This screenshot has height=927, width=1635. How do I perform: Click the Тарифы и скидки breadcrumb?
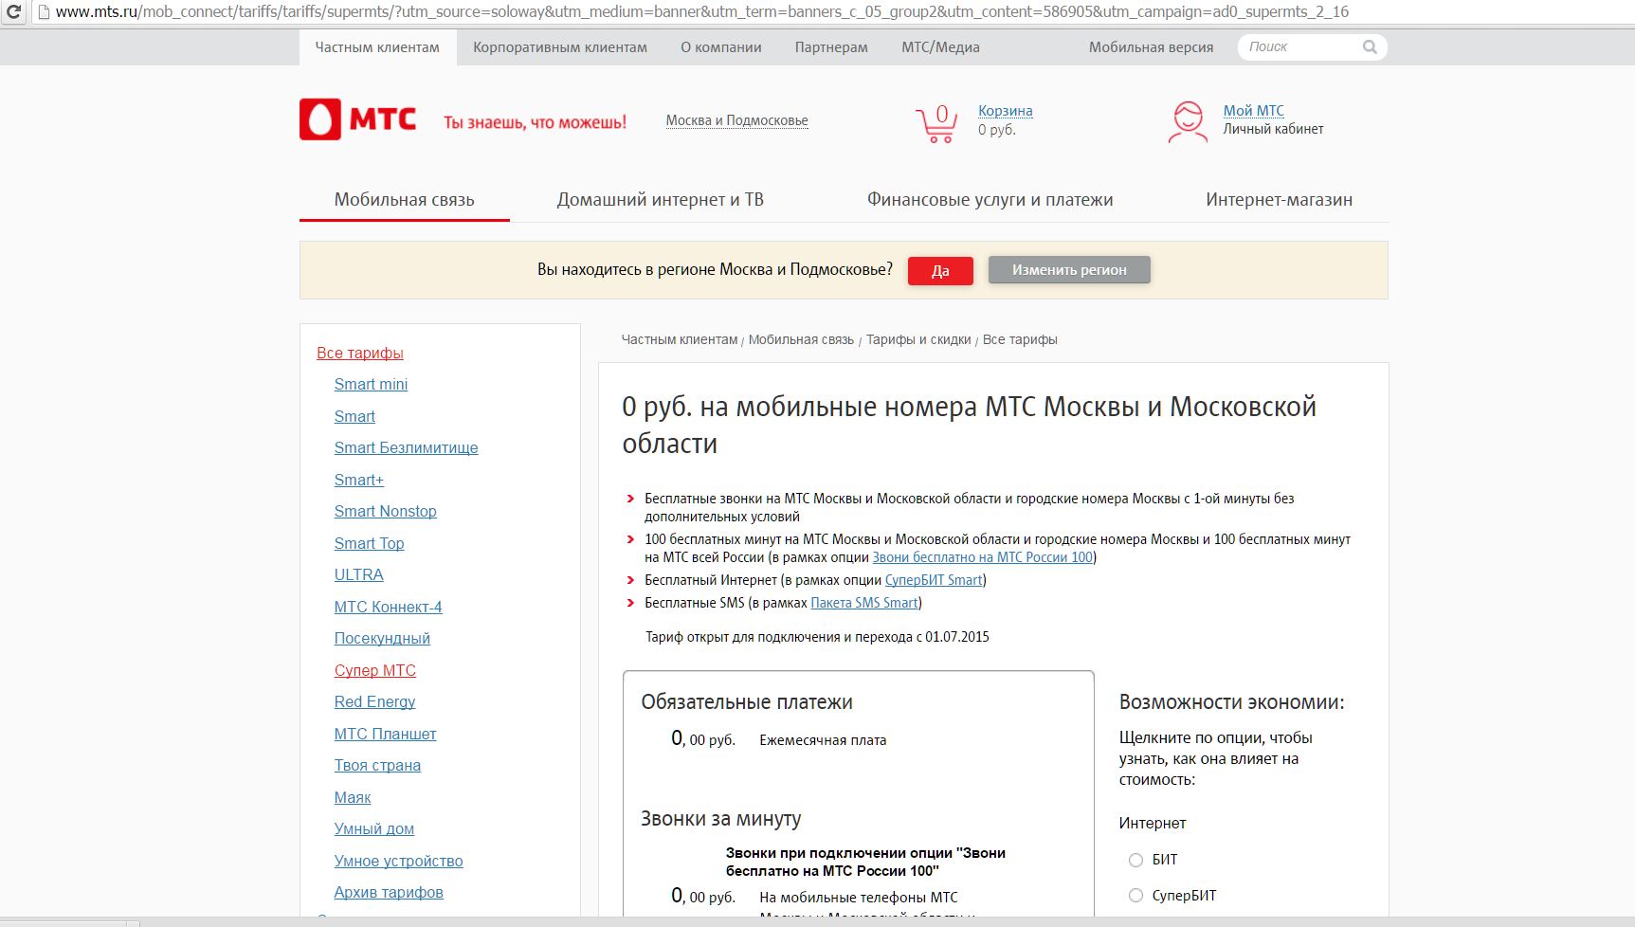[918, 339]
